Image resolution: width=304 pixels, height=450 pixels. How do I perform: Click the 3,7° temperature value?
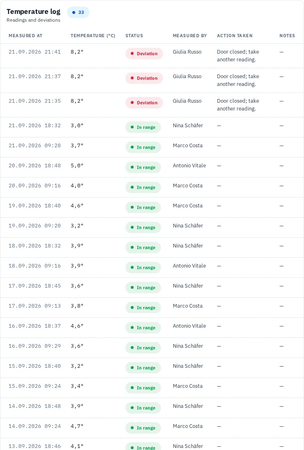pos(77,146)
